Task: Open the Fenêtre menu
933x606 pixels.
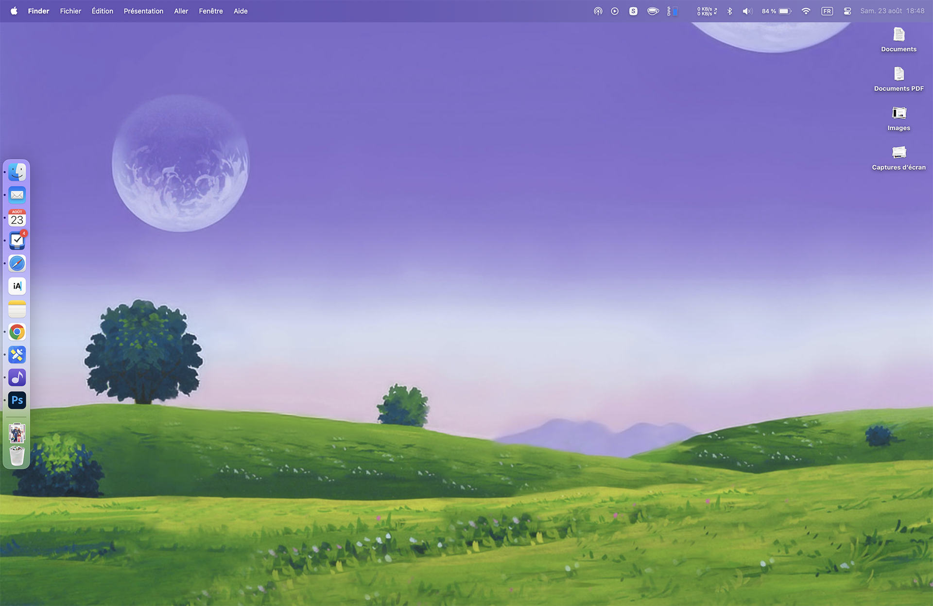Action: coord(211,11)
